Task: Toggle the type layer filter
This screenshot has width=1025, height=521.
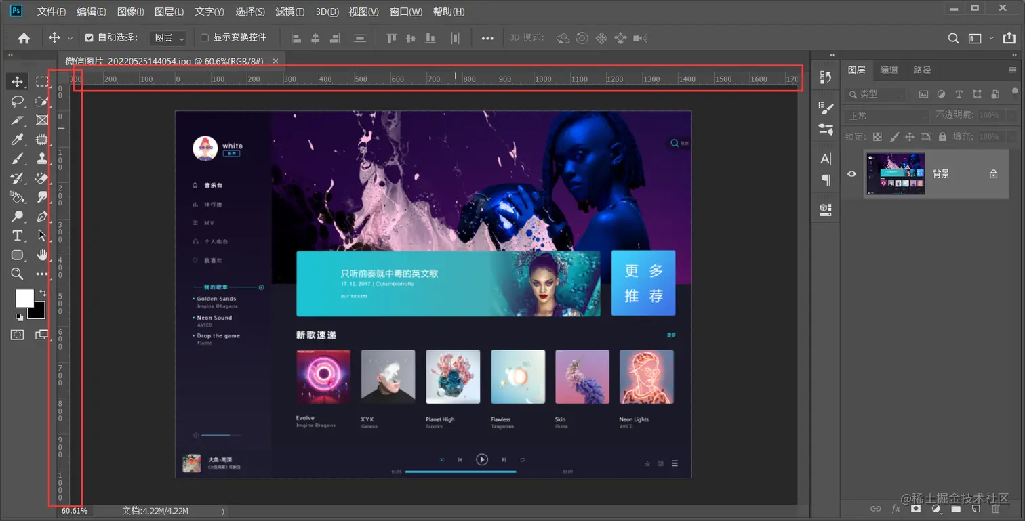Action: coord(959,94)
